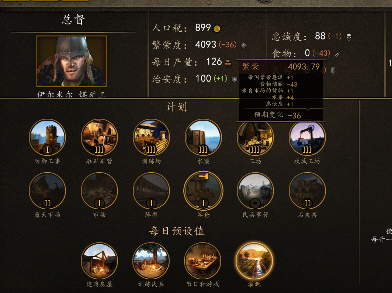Click the 露天市场 open-air market icon
392x293 pixels.
coord(47,191)
